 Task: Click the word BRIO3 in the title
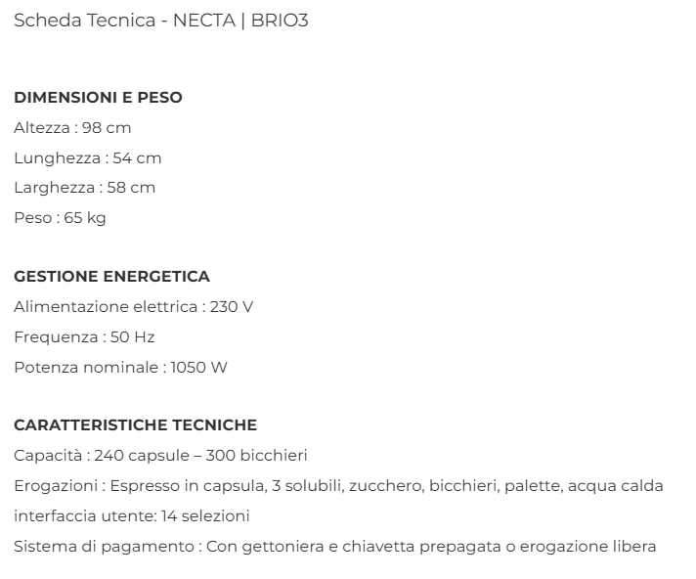click(280, 21)
